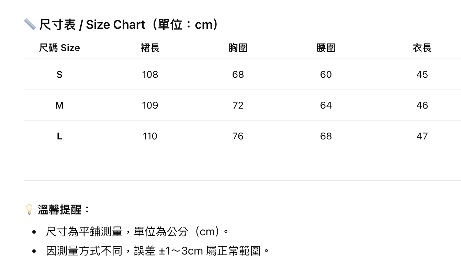Image resolution: width=461 pixels, height=272 pixels.
Task: Click the 尺寸表 / Size Chart heading
Action: click(128, 25)
